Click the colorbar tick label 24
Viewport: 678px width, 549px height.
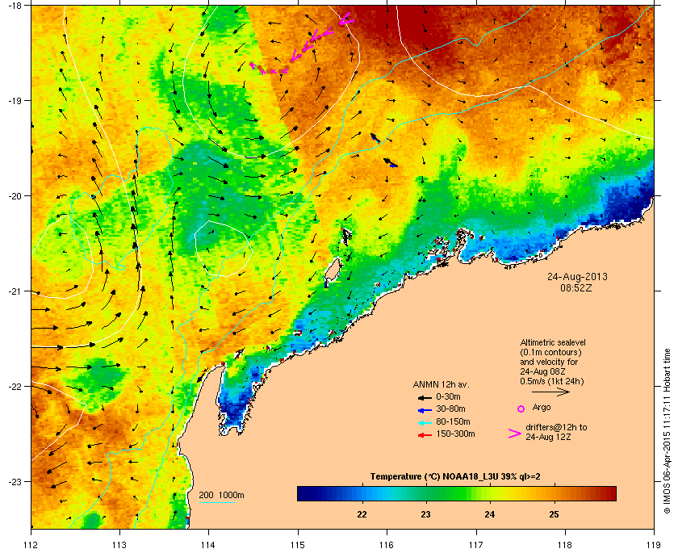pyautogui.click(x=489, y=515)
